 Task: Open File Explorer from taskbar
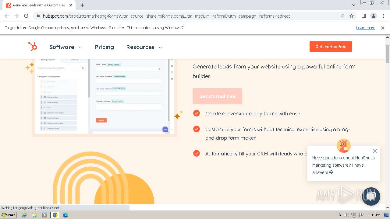click(x=34, y=215)
